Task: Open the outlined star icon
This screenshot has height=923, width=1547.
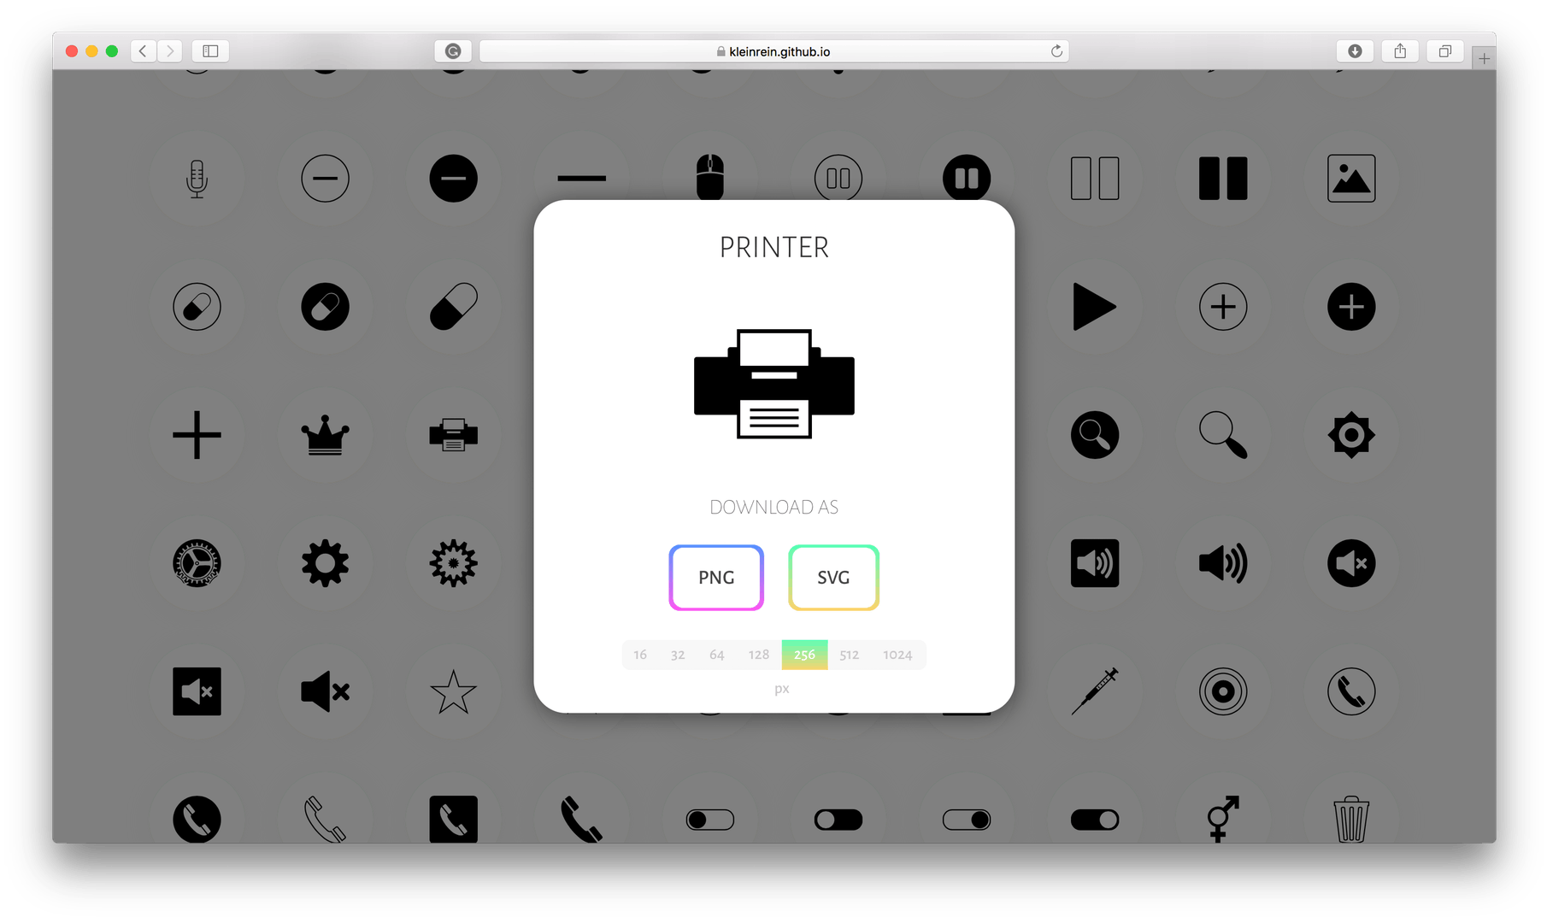Action: tap(454, 691)
